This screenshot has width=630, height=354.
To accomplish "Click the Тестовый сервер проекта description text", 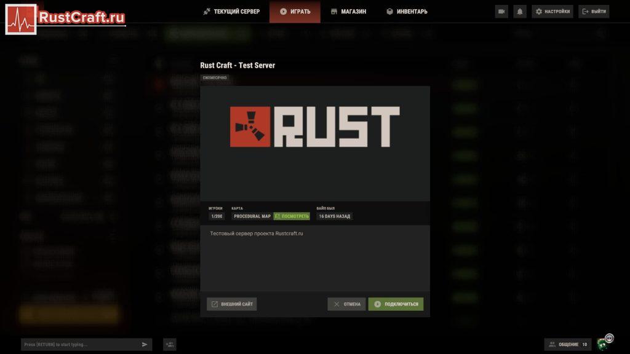I will pyautogui.click(x=257, y=234).
